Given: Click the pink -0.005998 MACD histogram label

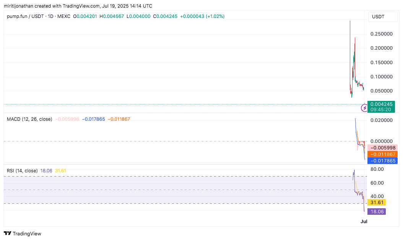Looking at the screenshot, I should pyautogui.click(x=383, y=148).
